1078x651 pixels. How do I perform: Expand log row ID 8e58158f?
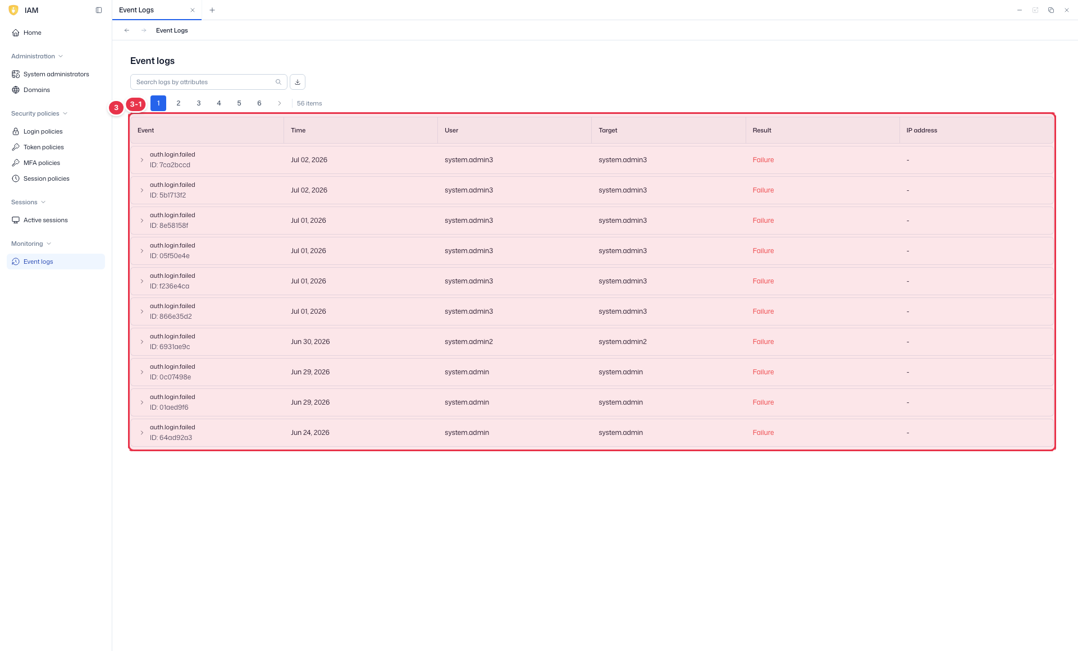tap(142, 221)
